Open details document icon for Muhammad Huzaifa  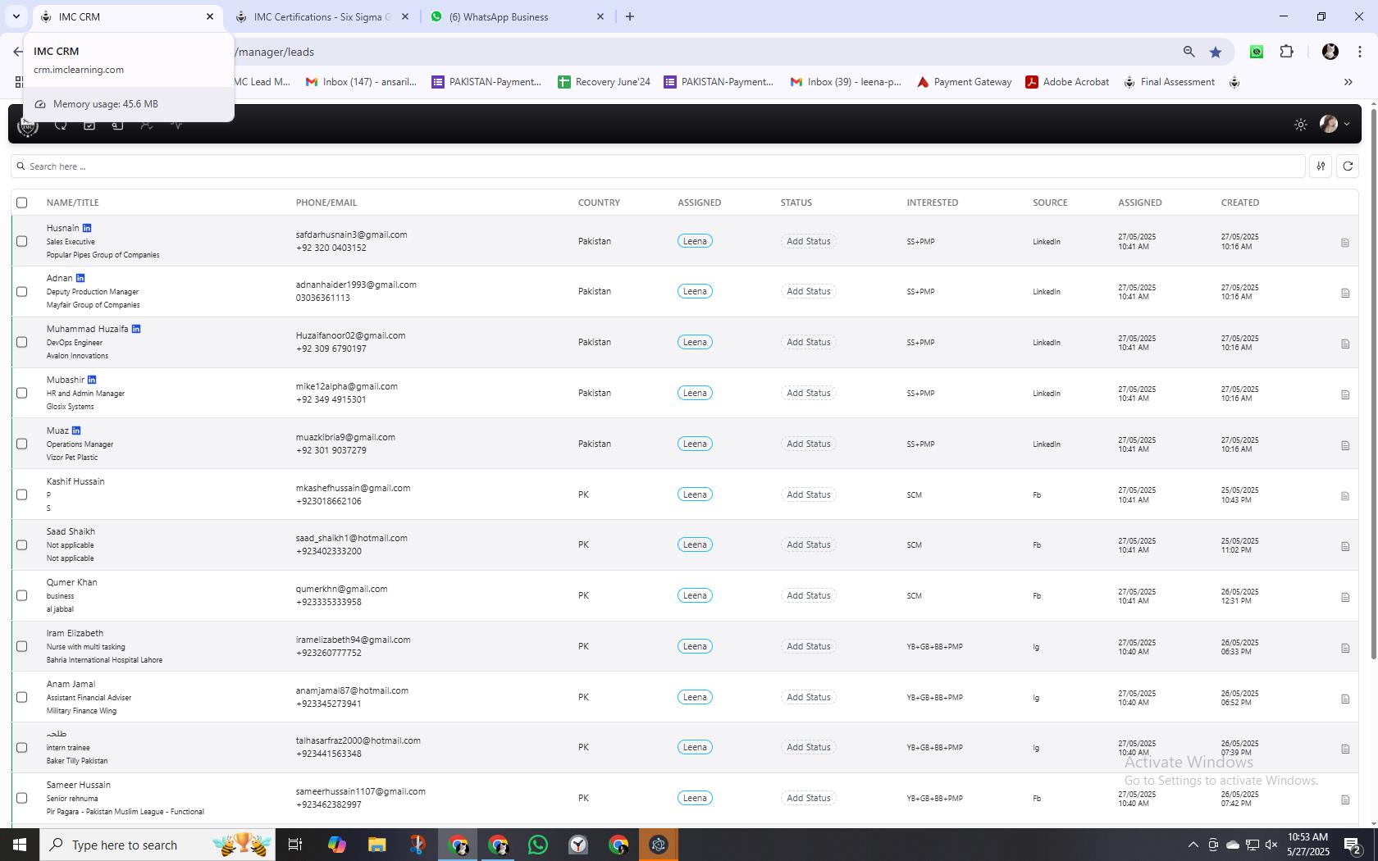point(1345,344)
